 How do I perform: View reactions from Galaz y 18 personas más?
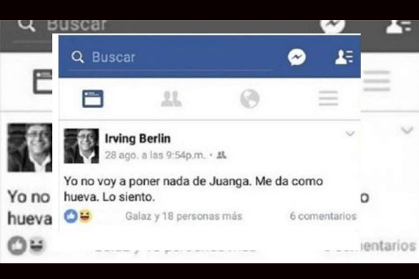pos(184,216)
